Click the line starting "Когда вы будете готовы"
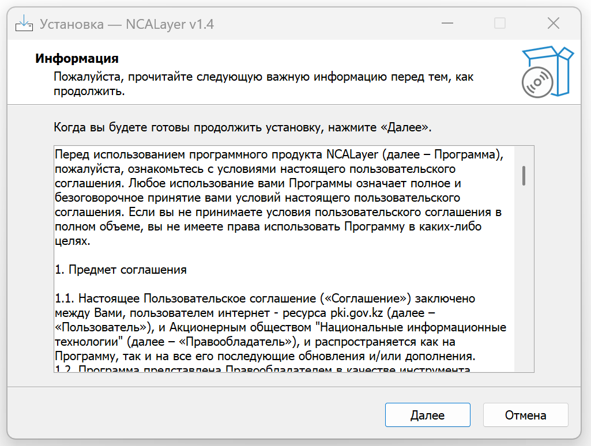 pos(242,127)
